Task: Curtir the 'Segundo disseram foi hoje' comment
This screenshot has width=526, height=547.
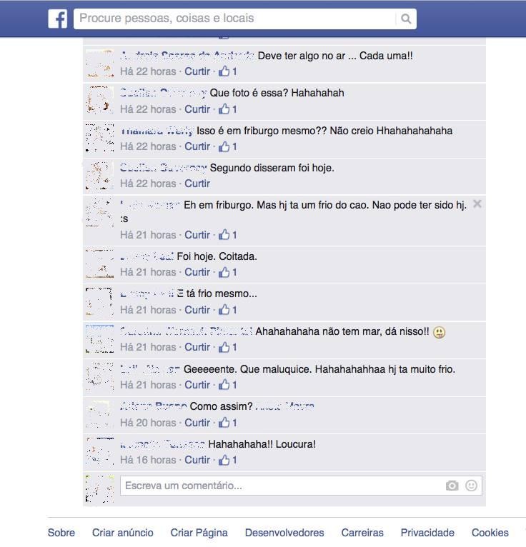Action: click(x=197, y=184)
